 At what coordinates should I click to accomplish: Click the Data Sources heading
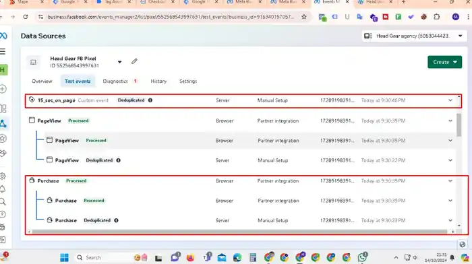pyautogui.click(x=43, y=36)
